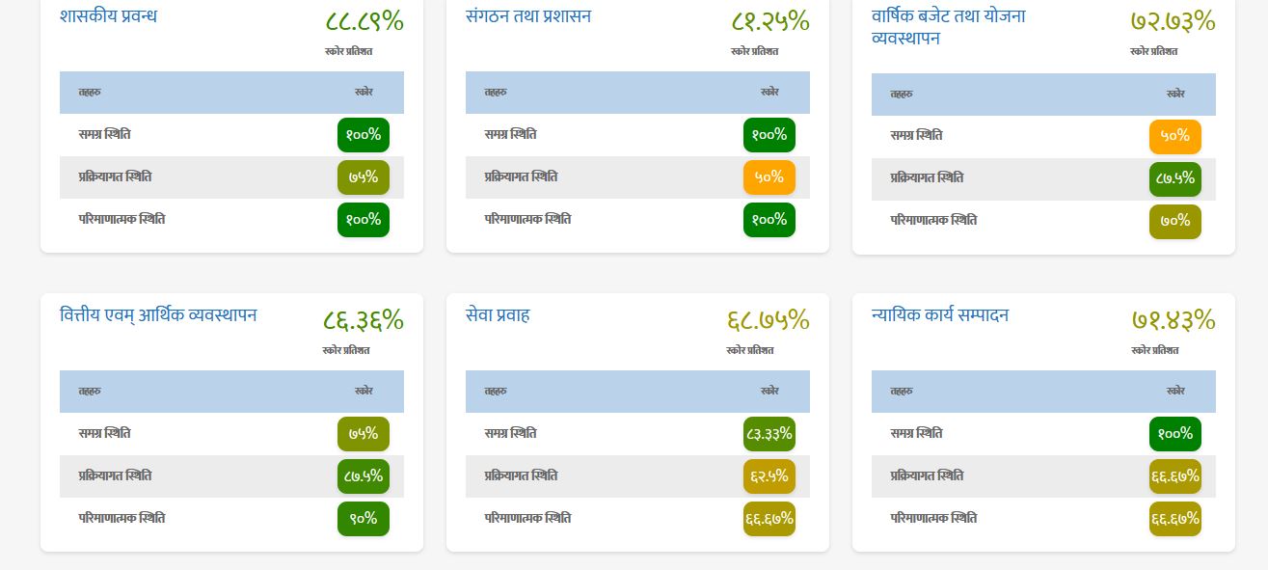Click १००% समग्र स्थिति badge in न्यायिक कार्य सम्पादन
The image size is (1268, 570).
[1174, 434]
